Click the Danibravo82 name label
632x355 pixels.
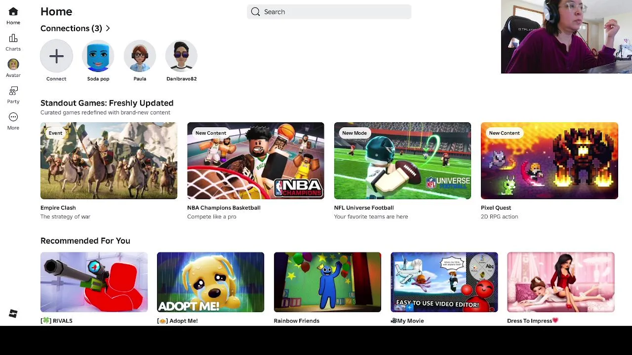click(182, 79)
